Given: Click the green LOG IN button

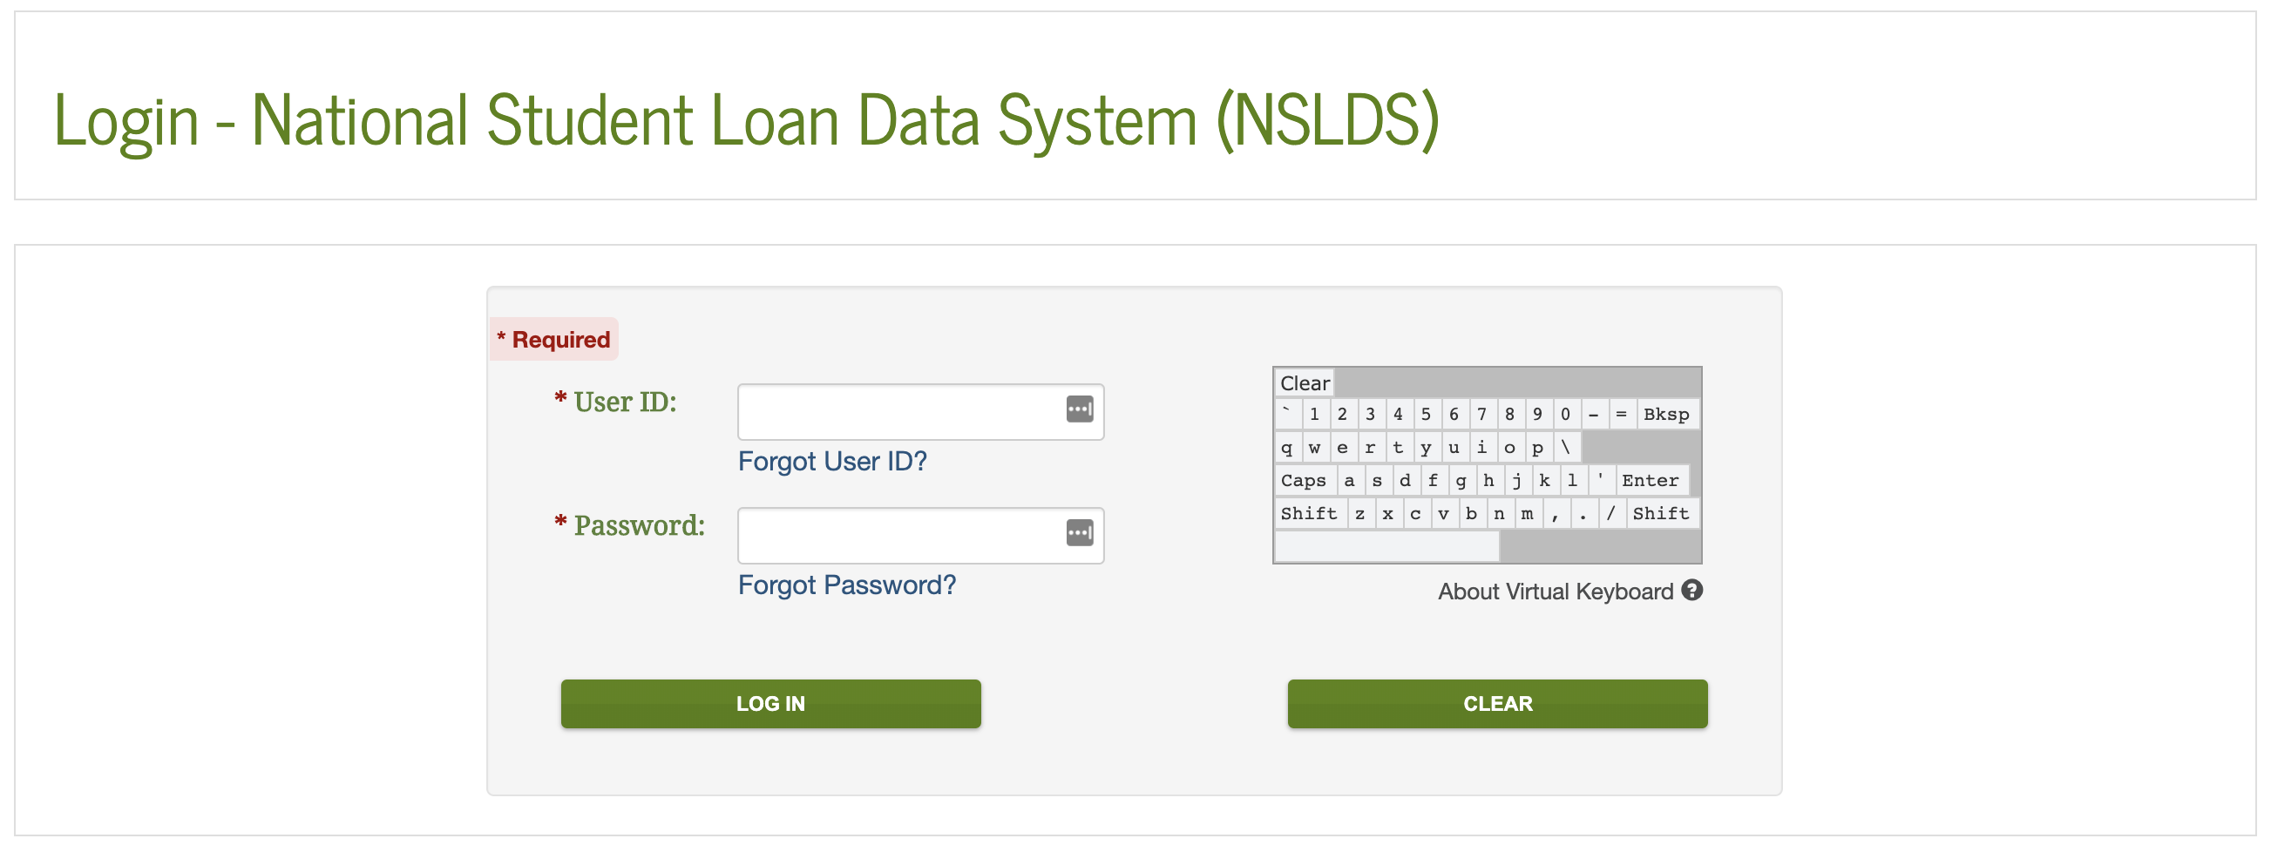Looking at the screenshot, I should (770, 704).
